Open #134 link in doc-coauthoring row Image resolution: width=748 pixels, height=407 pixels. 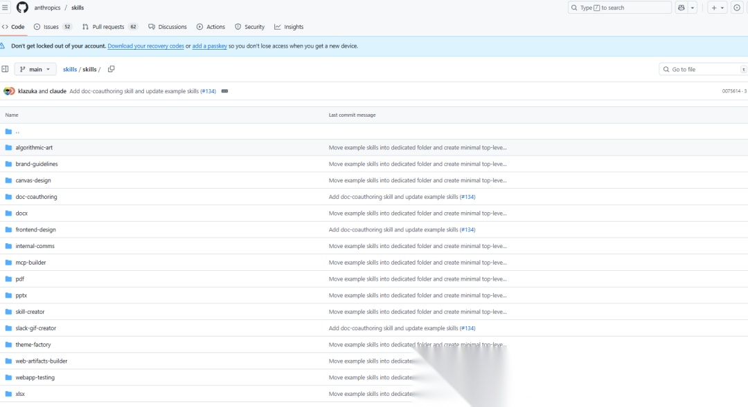467,197
